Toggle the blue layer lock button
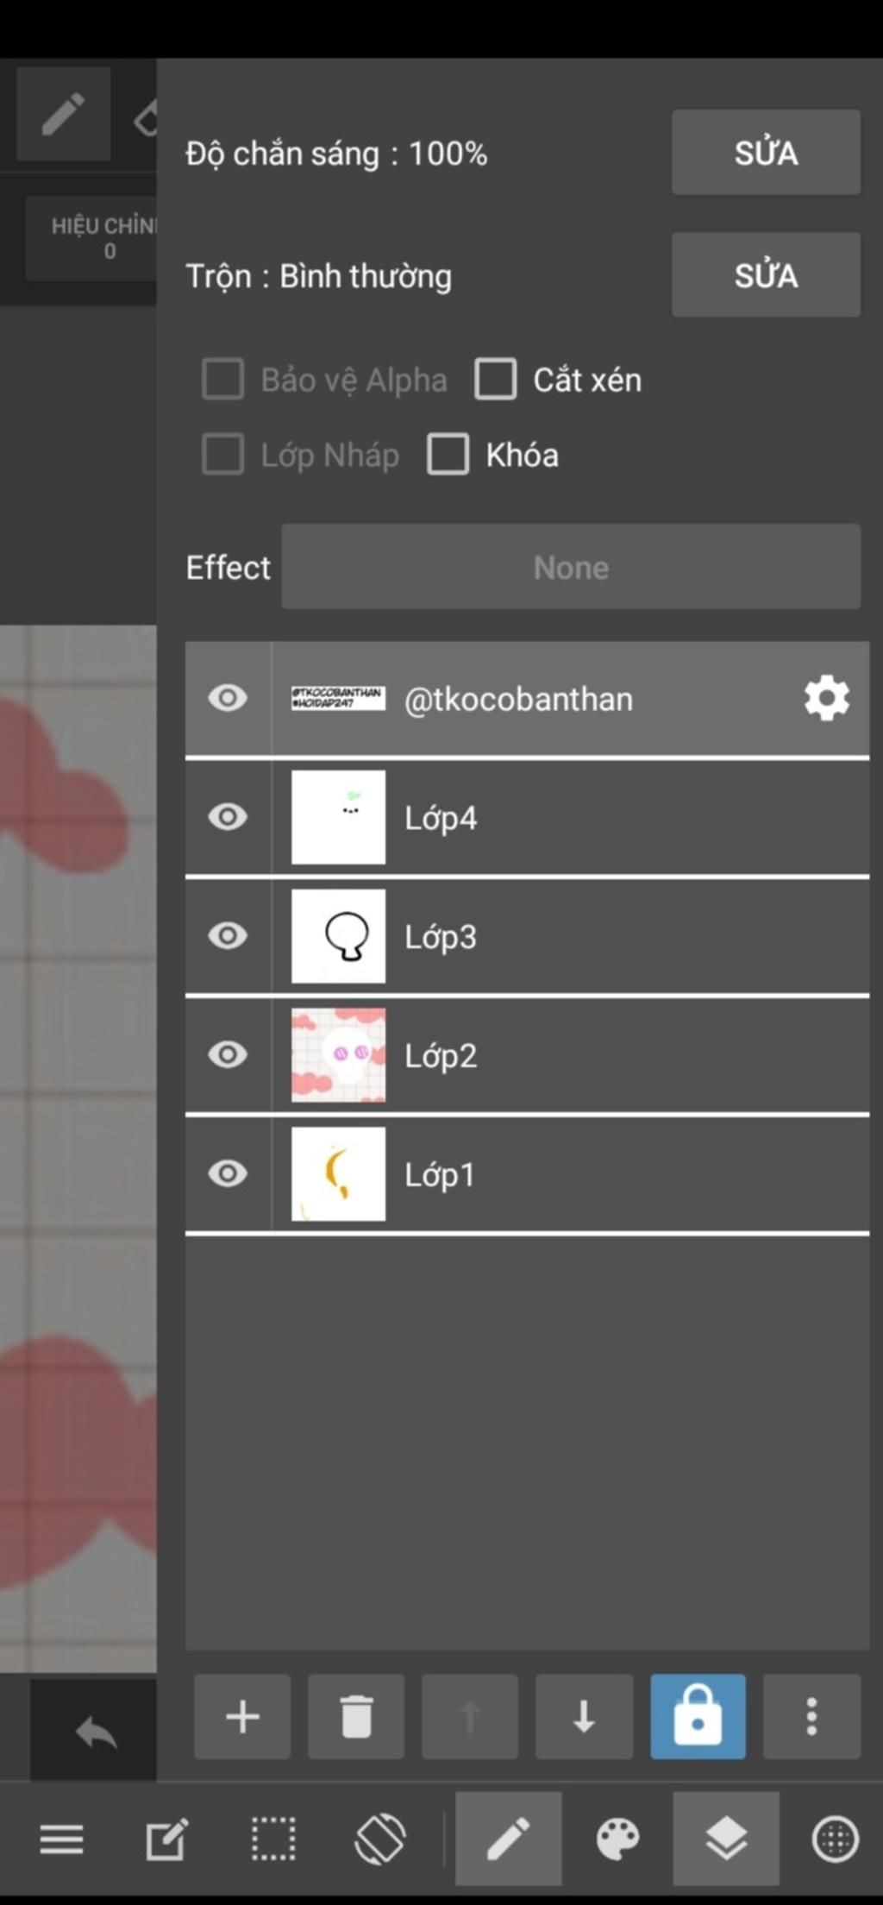Screen dimensions: 883x1905 [x=698, y=1716]
